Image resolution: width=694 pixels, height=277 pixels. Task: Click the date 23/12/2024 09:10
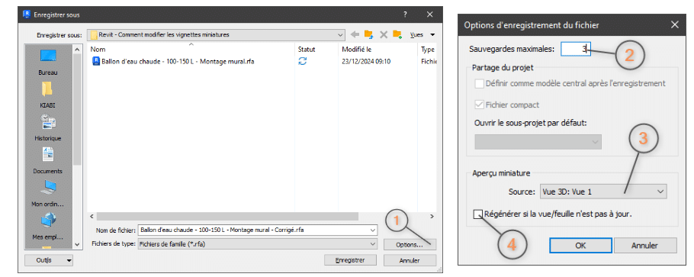[x=366, y=62]
